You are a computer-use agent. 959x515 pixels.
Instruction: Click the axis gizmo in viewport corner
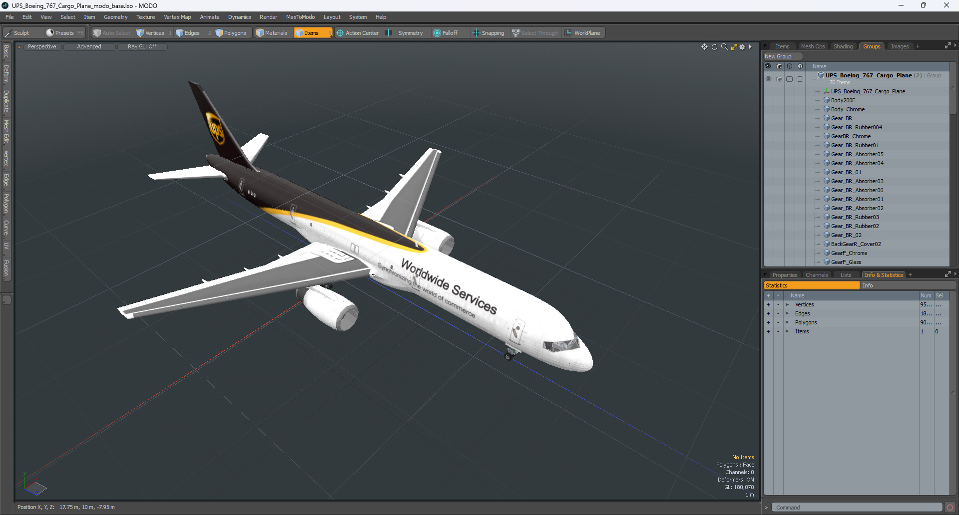(x=34, y=485)
